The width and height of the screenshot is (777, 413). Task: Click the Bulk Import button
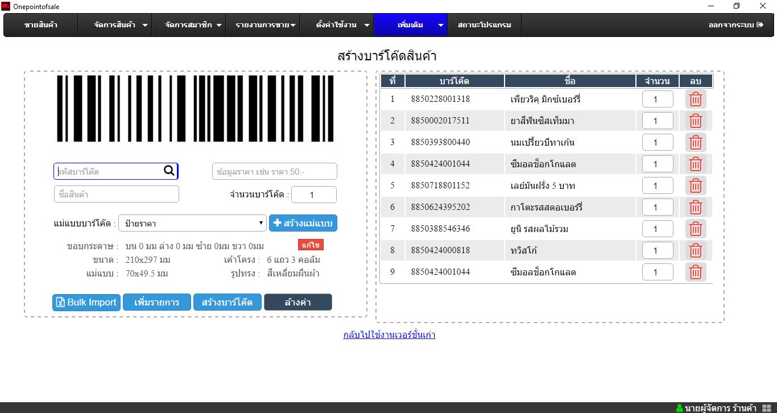point(86,302)
